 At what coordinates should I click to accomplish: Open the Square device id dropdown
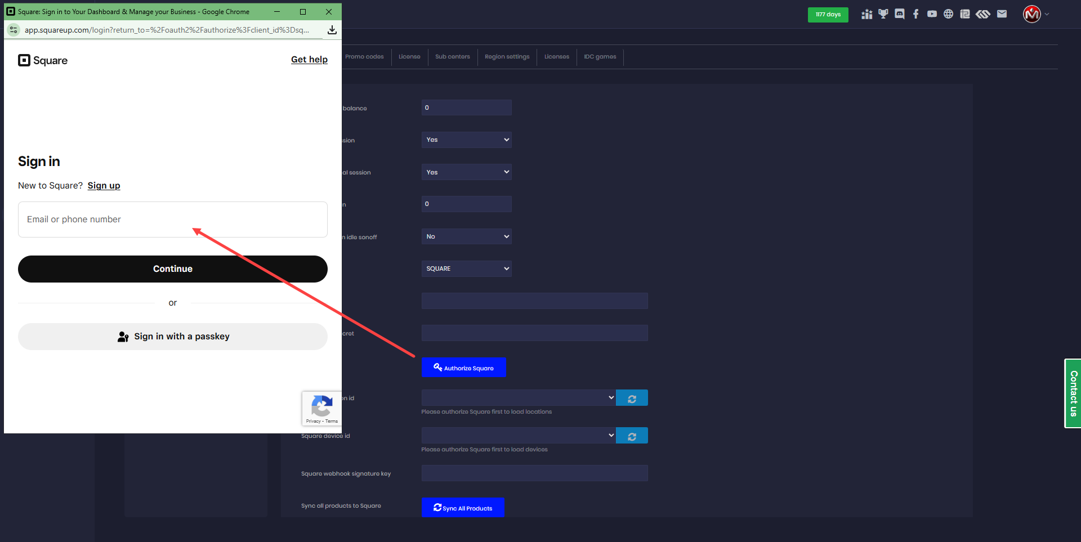[518, 435]
